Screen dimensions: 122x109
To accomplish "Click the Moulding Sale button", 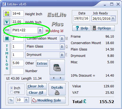I will coord(49,100).
